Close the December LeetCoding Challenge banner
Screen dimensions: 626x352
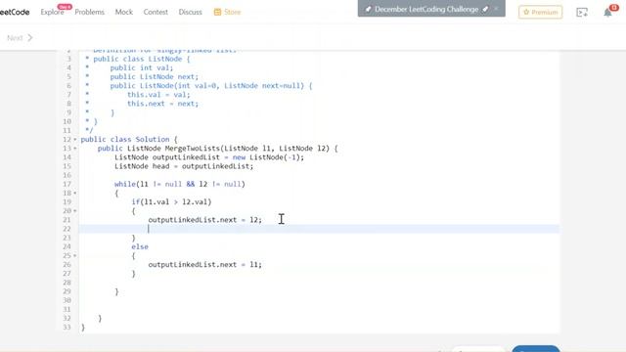coord(496,9)
